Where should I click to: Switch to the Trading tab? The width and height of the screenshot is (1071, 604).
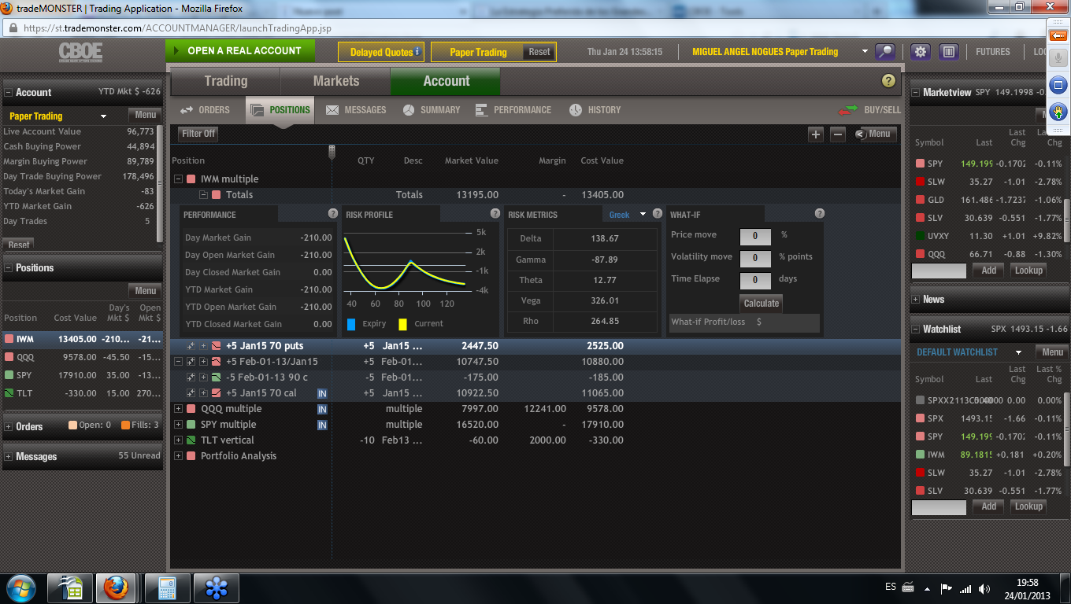pyautogui.click(x=226, y=81)
